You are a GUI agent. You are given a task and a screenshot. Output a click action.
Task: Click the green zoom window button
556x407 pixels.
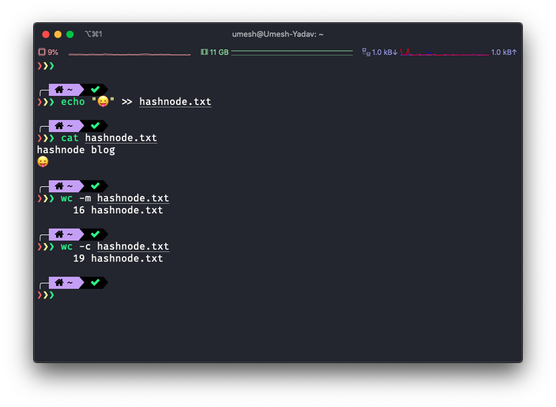click(x=70, y=34)
